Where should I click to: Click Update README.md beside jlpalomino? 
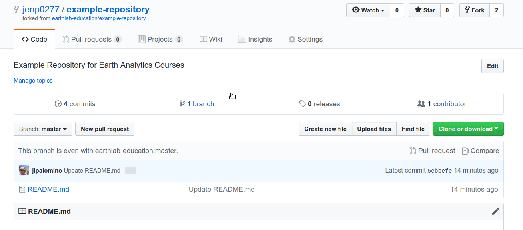(x=92, y=171)
